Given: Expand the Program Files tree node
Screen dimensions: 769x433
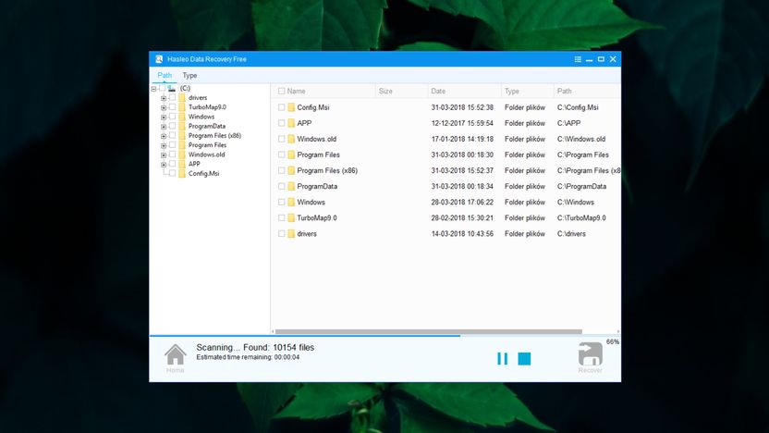Looking at the screenshot, I should [x=164, y=146].
